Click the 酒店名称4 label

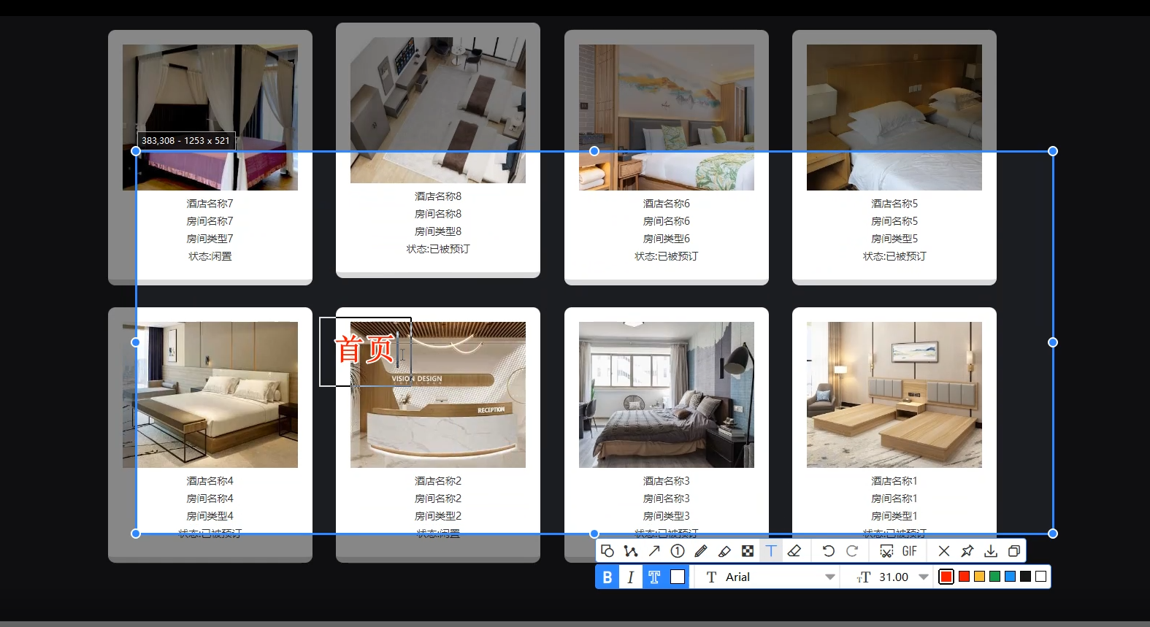210,481
